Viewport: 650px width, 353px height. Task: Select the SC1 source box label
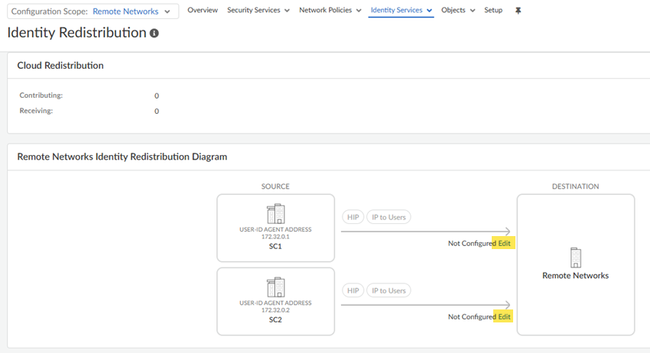(275, 247)
